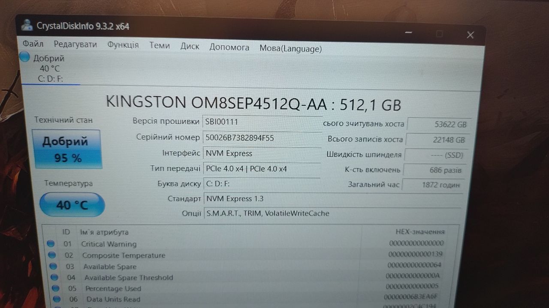Screen dimensions: 549x308
Task: Click the Добрий 95 % health status button
Action: [x=67, y=149]
